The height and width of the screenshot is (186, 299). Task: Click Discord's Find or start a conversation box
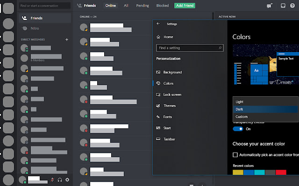[x=45, y=6]
